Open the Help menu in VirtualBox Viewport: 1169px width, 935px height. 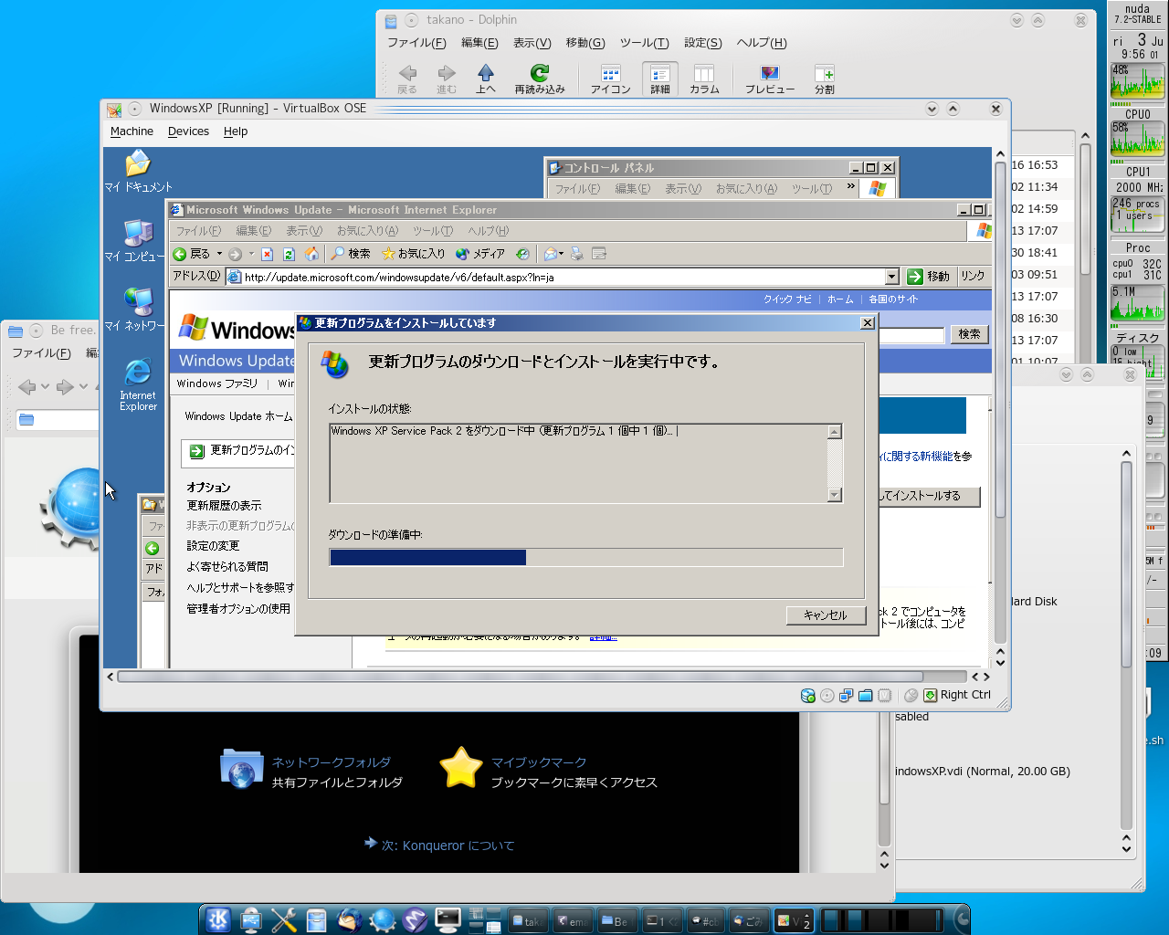(x=236, y=131)
